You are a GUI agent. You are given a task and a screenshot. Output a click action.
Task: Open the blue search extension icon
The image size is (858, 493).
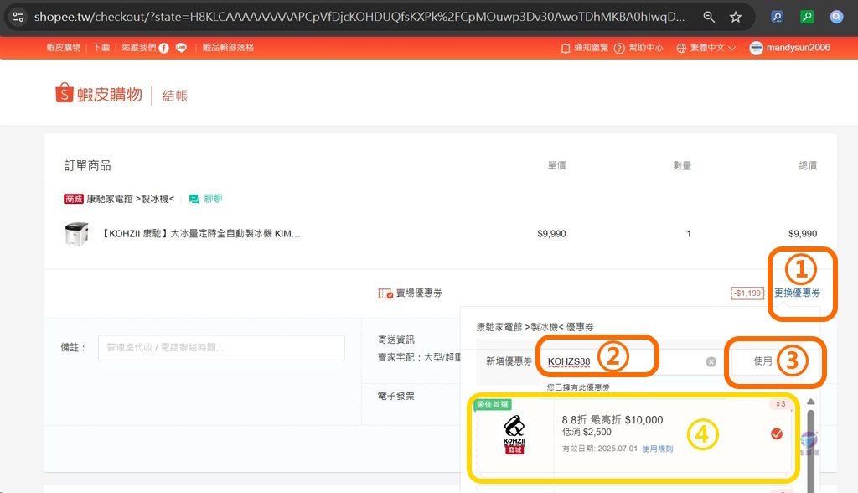pyautogui.click(x=777, y=17)
